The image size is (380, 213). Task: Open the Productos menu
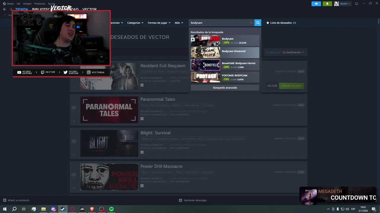pyautogui.click(x=40, y=4)
